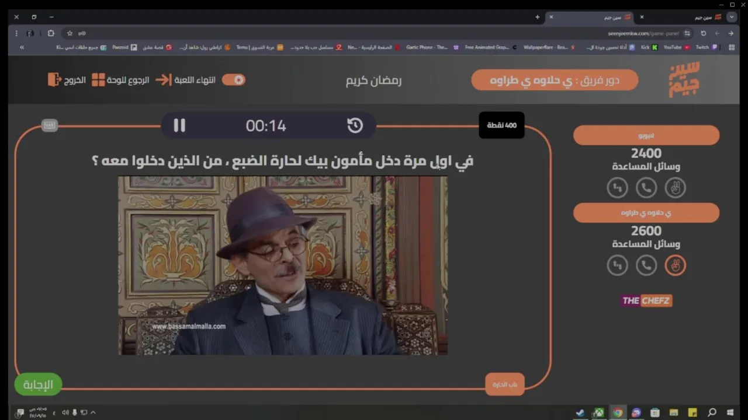The width and height of the screenshot is (748, 420).
Task: Open Chrome three-dot menu
Action: (x=16, y=33)
